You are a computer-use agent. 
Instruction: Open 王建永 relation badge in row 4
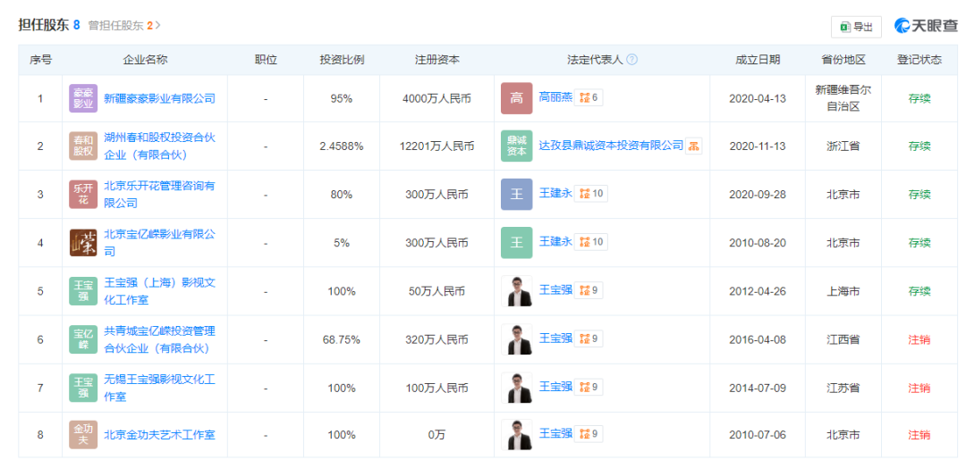[591, 242]
